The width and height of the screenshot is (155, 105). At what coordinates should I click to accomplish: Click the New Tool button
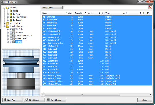click(12, 100)
